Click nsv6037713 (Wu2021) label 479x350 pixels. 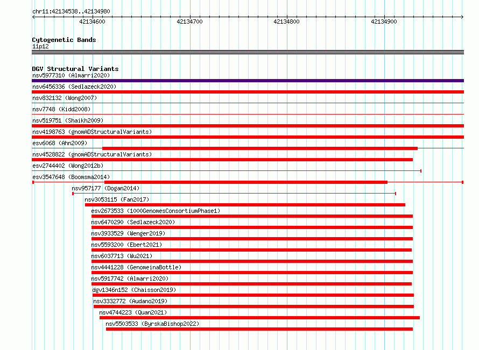(x=122, y=256)
